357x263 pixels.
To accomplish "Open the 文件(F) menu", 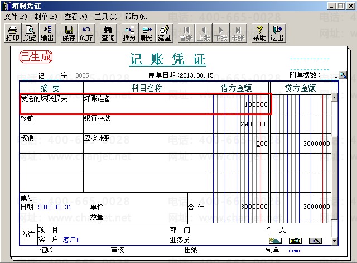I will [16, 17].
